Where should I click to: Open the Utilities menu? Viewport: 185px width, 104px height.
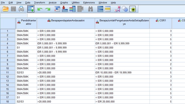pyautogui.click(x=76, y=3)
